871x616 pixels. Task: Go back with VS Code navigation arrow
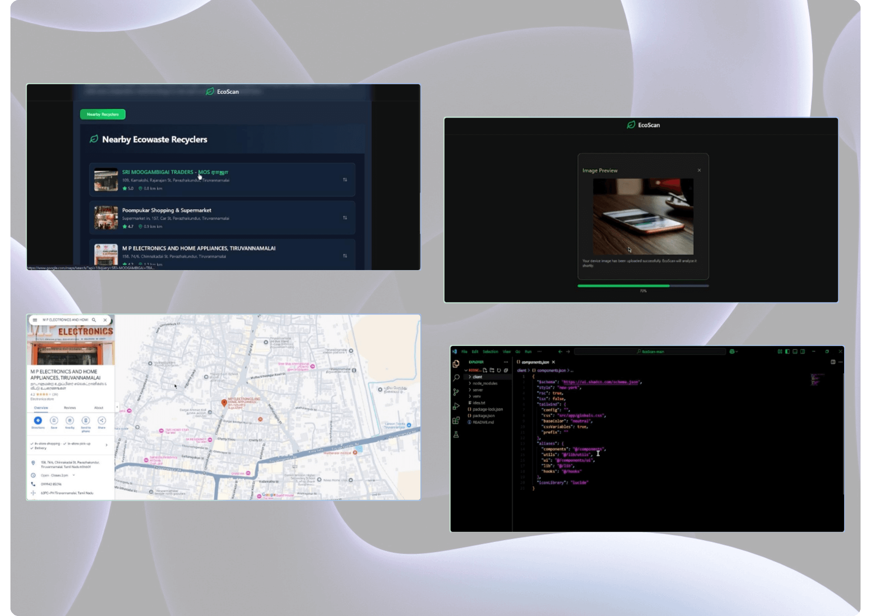coord(560,352)
